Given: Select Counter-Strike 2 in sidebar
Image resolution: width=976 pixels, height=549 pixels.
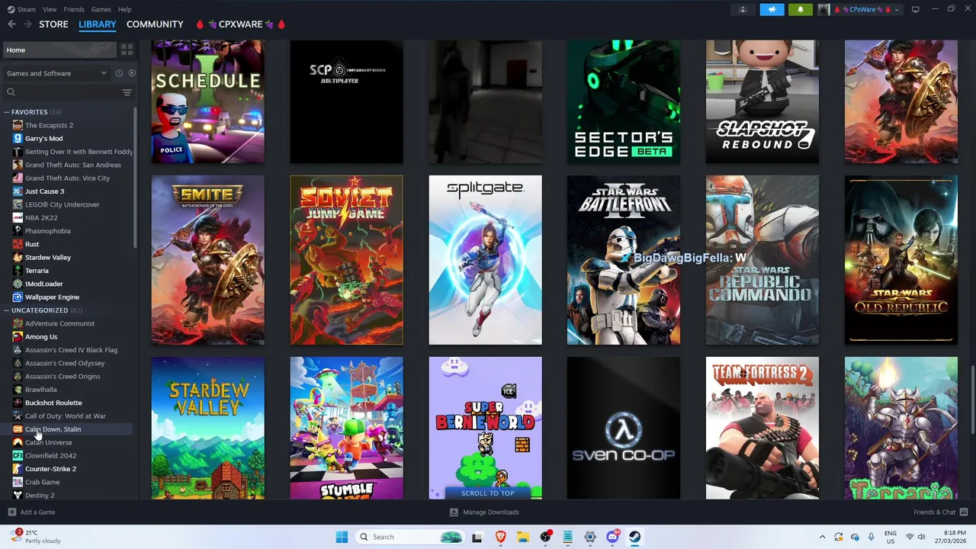Looking at the screenshot, I should [x=50, y=469].
